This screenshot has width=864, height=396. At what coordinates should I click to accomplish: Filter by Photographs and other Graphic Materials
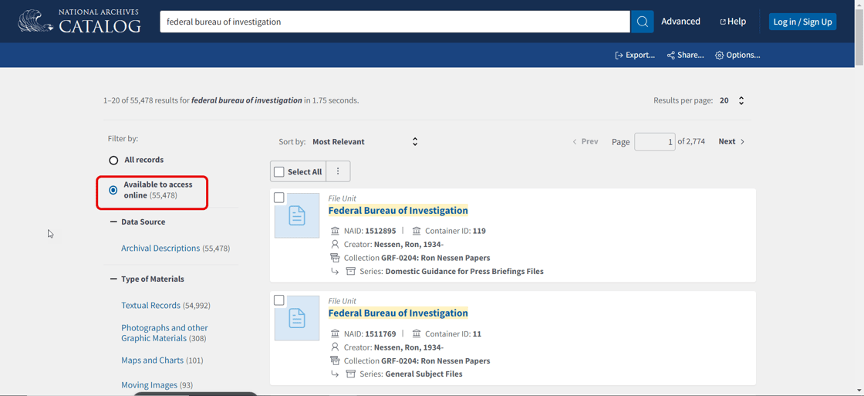pyautogui.click(x=164, y=333)
